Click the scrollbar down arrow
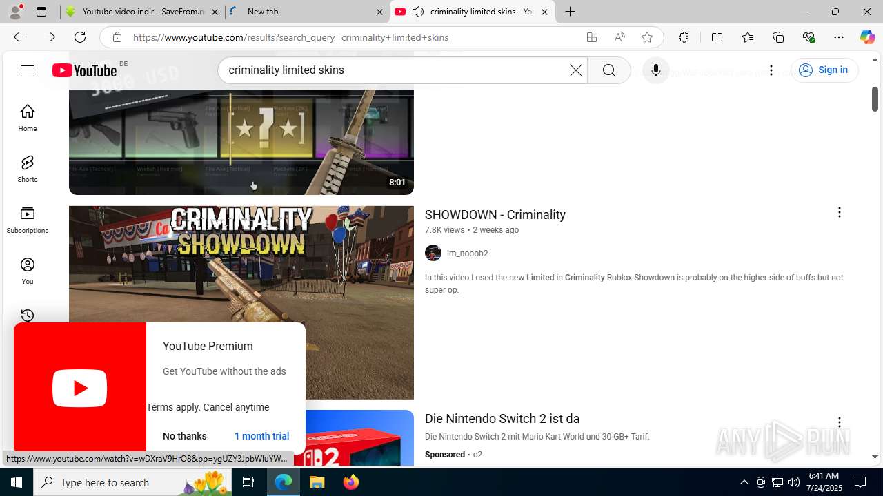 (x=875, y=457)
